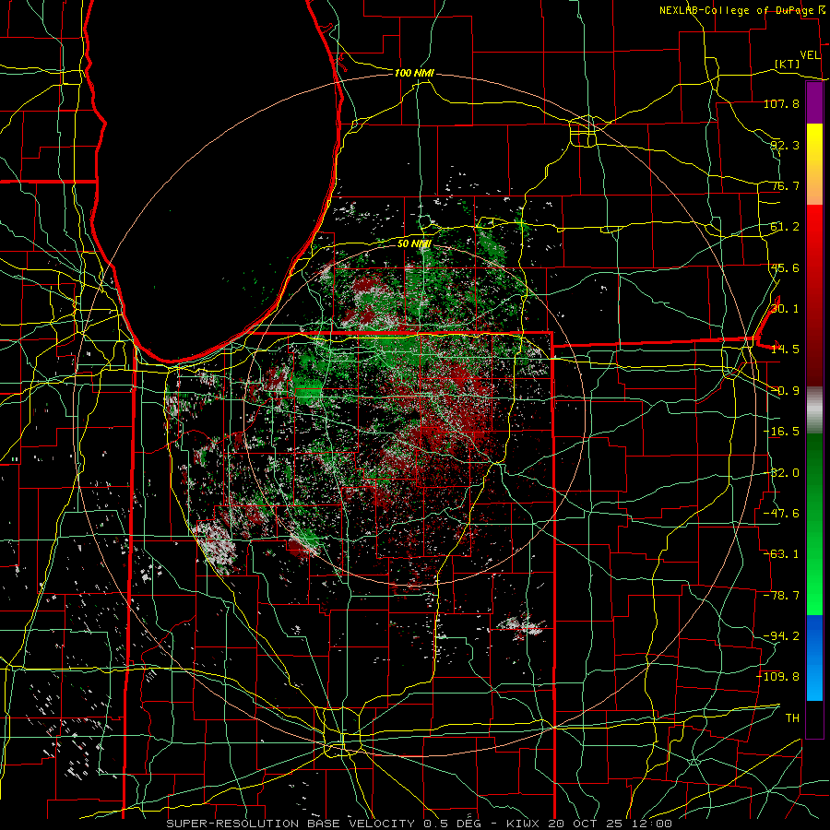This screenshot has height=830, width=830.
Task: Select the 76.7 scale value
Action: point(785,185)
